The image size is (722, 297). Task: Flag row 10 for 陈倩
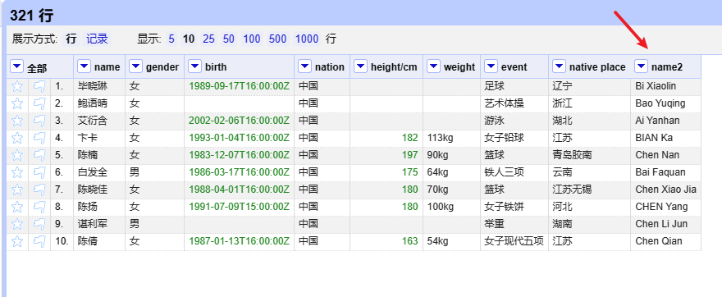(x=40, y=241)
